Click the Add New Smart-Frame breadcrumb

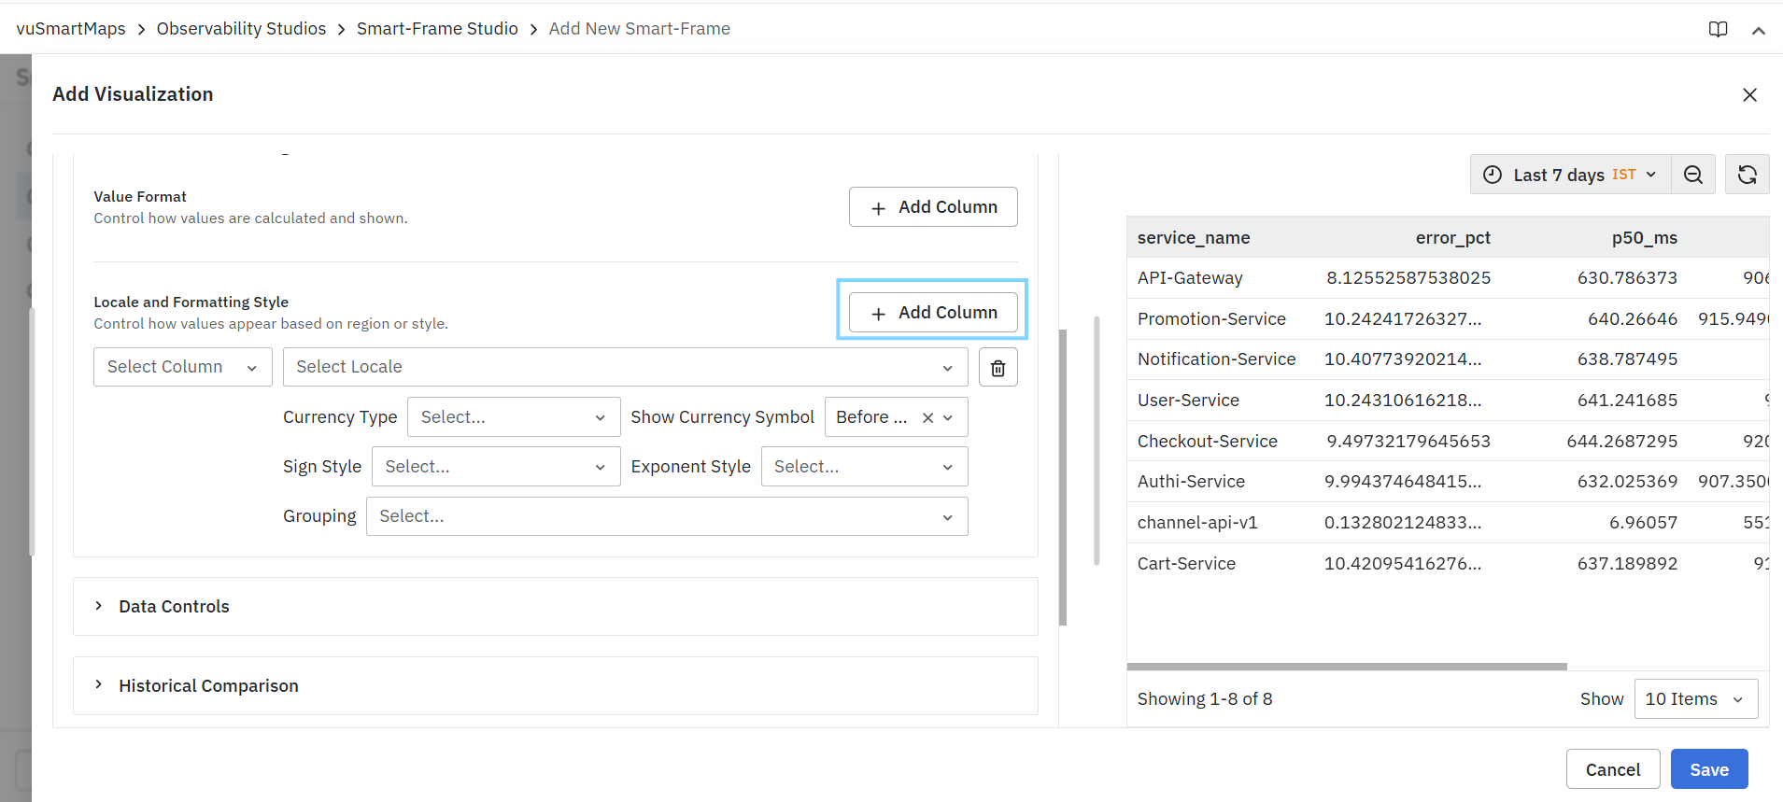[640, 29]
